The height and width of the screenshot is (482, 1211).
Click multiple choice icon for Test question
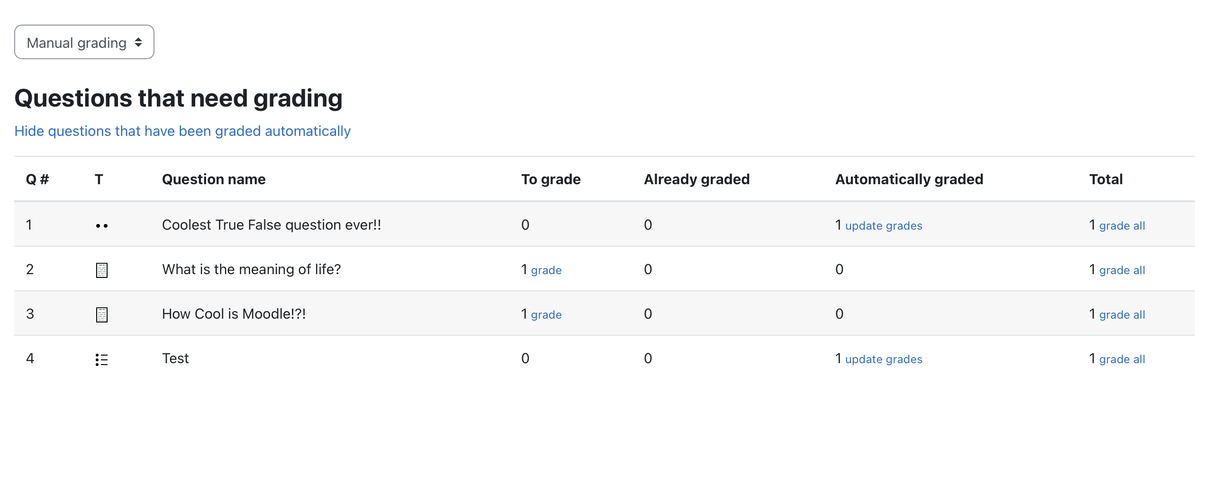point(102,360)
